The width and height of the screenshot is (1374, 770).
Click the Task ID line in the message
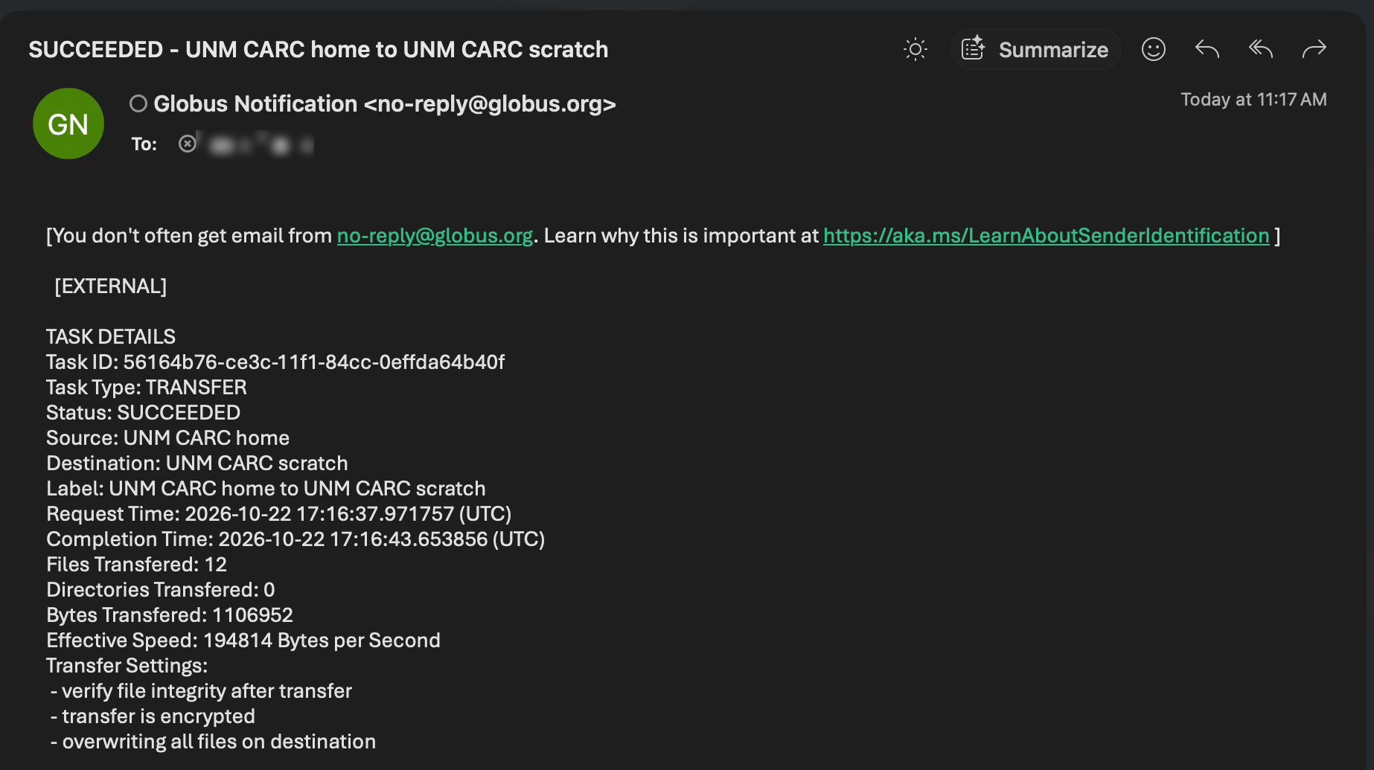click(275, 362)
